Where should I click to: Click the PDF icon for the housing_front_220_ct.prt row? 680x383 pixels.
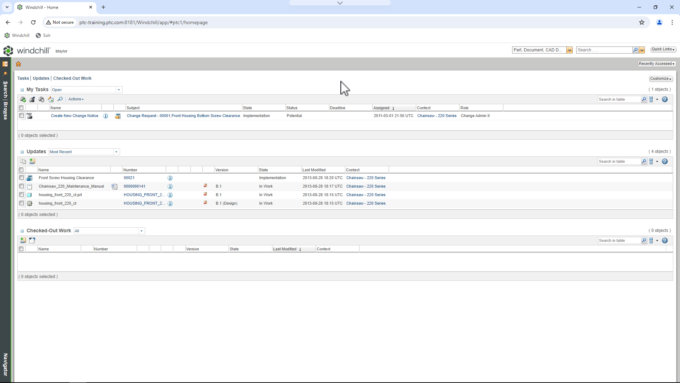(x=205, y=194)
